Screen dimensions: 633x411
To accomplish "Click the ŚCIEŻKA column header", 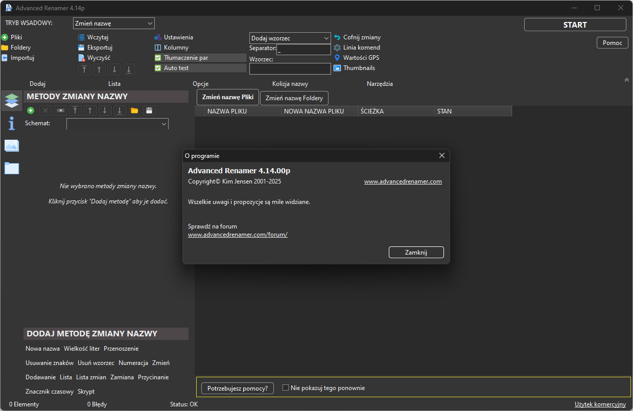I will [396, 111].
